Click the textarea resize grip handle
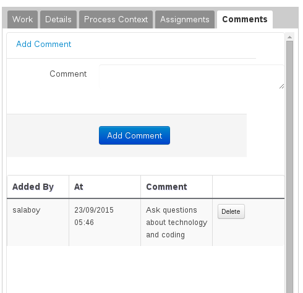303x293 pixels. 281,87
